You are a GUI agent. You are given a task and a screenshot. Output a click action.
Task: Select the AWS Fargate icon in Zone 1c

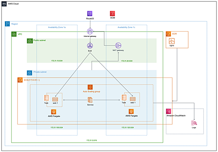click(131, 111)
